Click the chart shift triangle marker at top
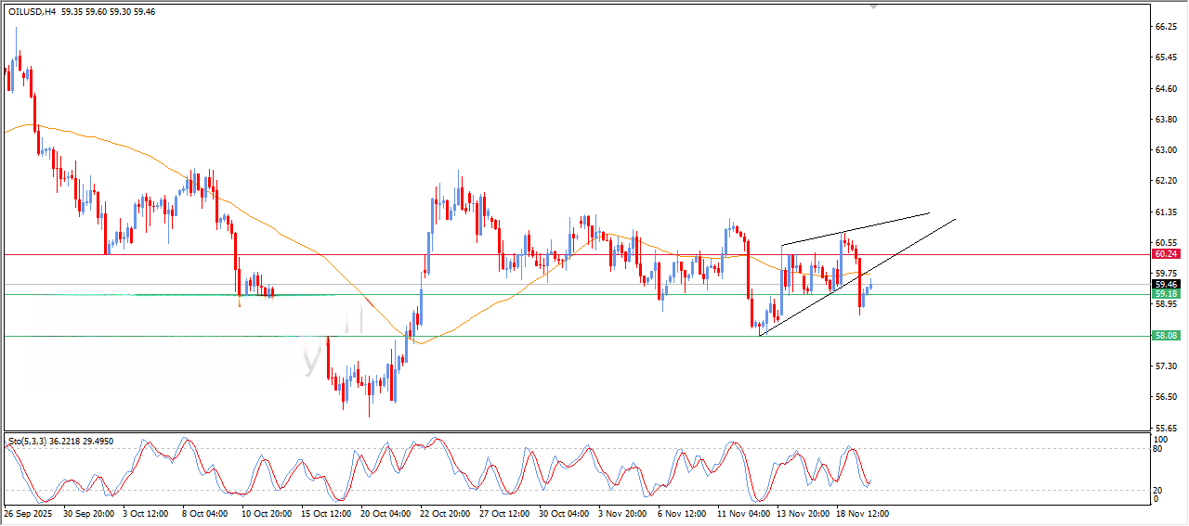Screen dimensions: 1189x526 (x=872, y=6)
